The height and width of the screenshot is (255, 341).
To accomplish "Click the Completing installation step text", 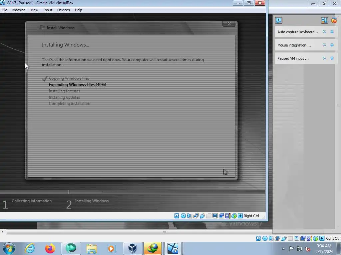I will point(69,104).
